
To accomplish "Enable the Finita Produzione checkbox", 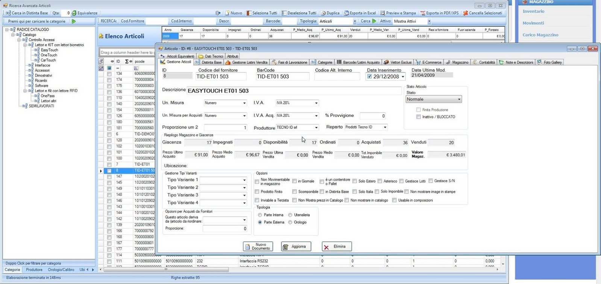I will click(419, 110).
